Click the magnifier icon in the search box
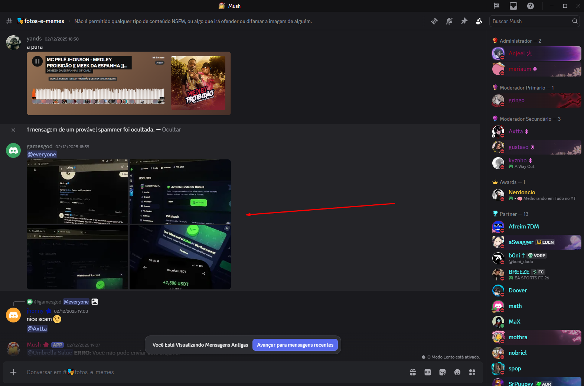Image resolution: width=584 pixels, height=386 pixels. 575,21
